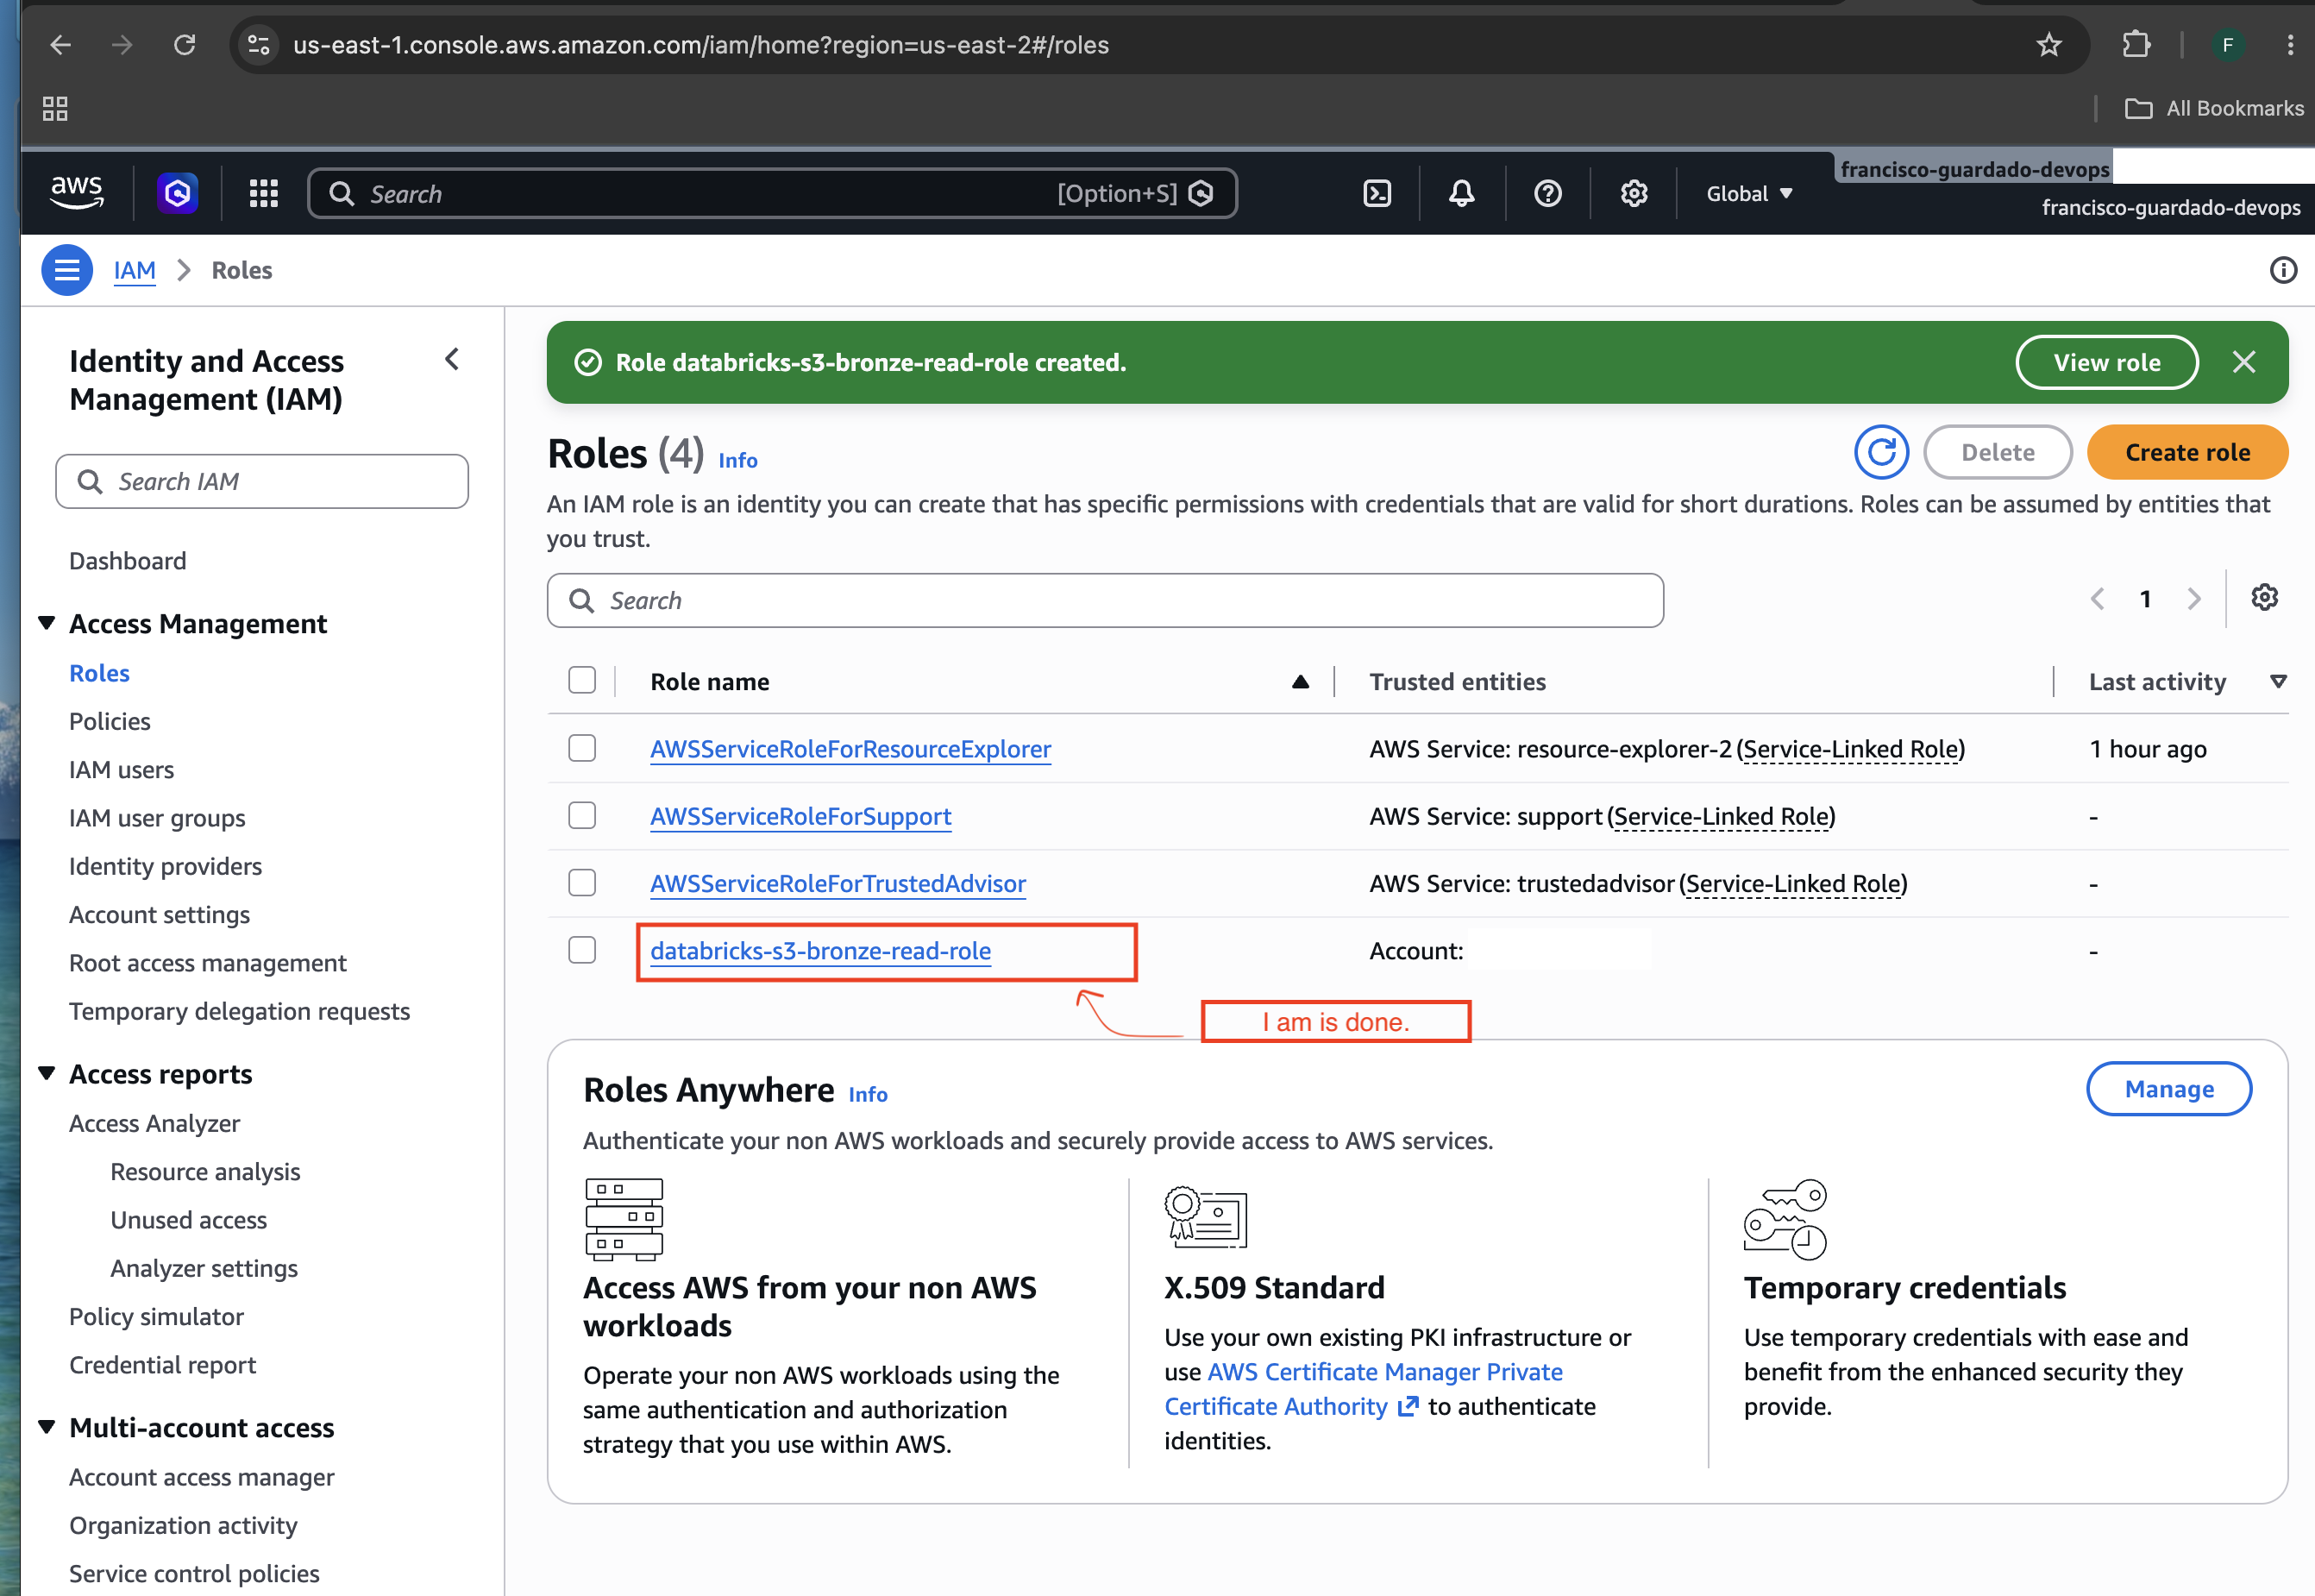Open the browser extensions puzzle icon
The height and width of the screenshot is (1596, 2315).
[2136, 45]
